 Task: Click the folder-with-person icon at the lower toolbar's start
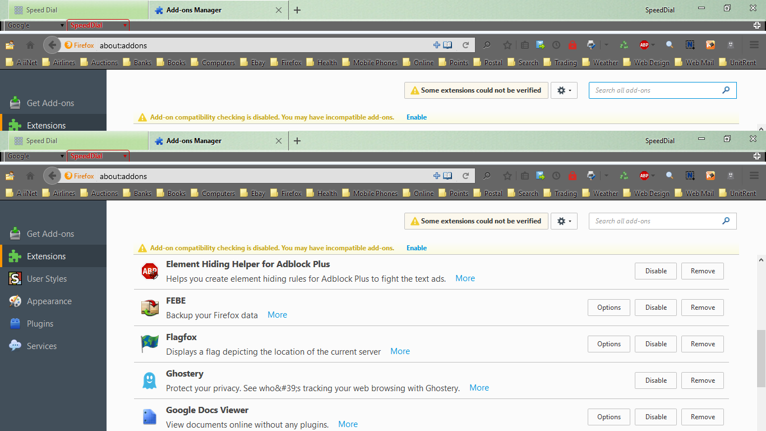click(10, 176)
